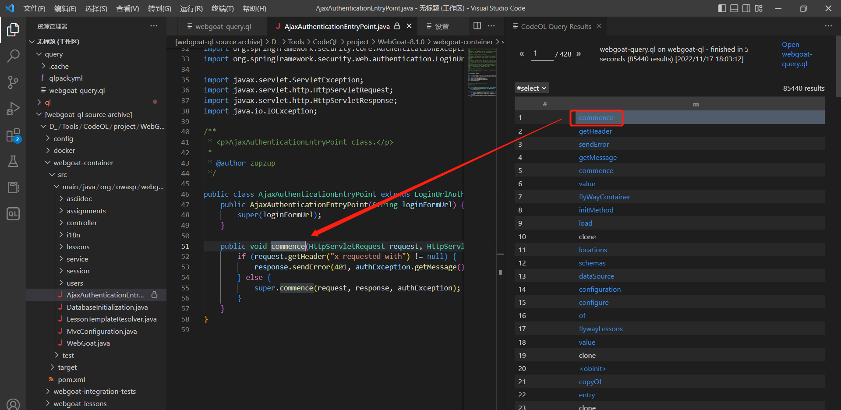The height and width of the screenshot is (410, 841).
Task: Open the Explorer view in activity bar
Action: click(x=13, y=30)
